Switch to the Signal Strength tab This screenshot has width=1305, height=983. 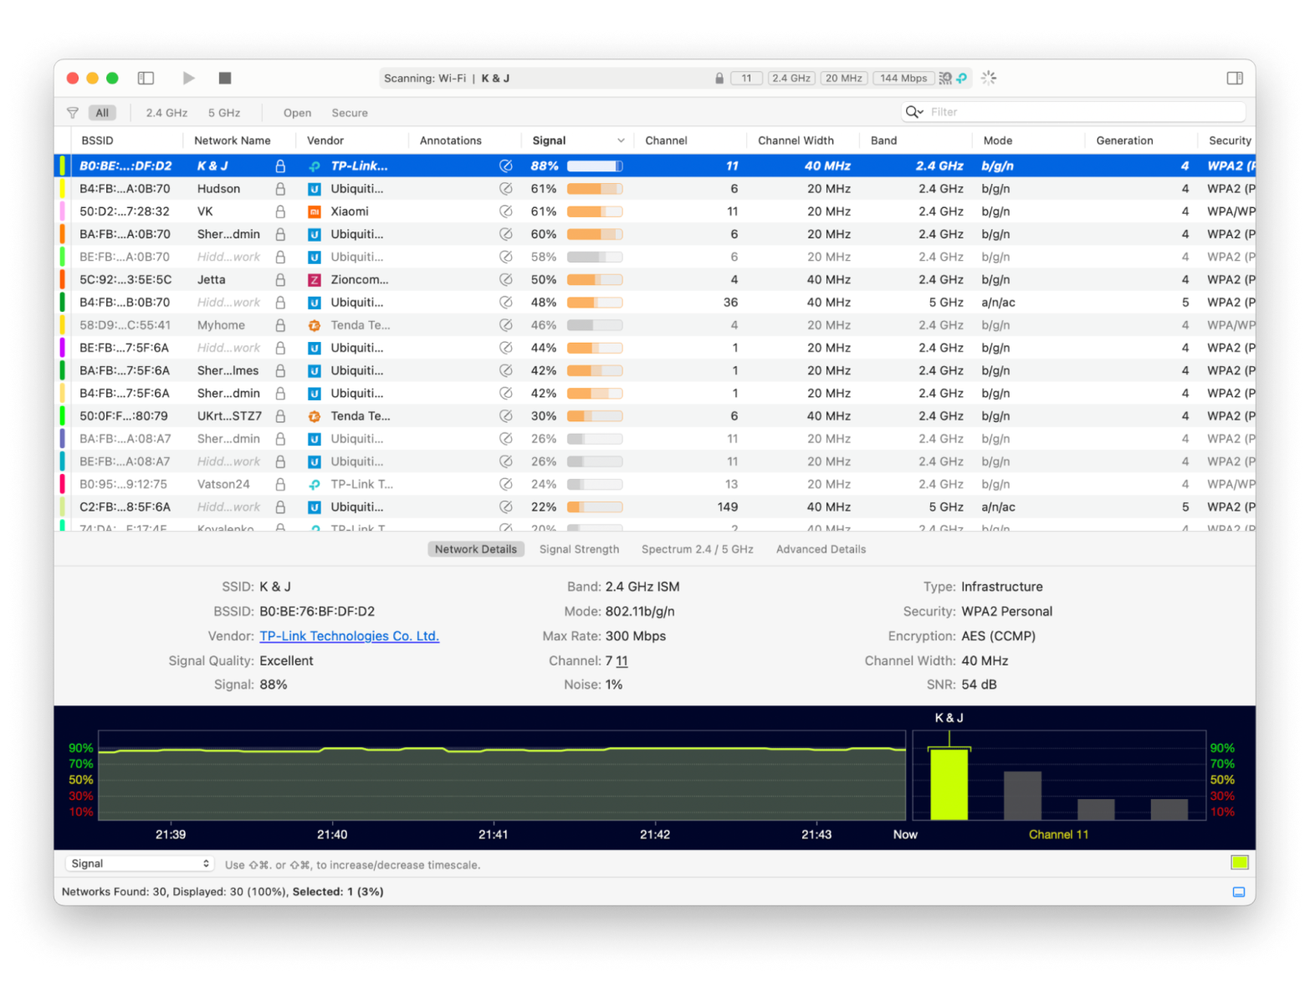pos(579,549)
